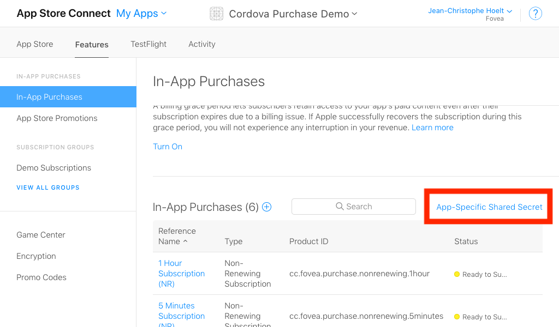Click Turn On for billing grace period
The height and width of the screenshot is (327, 559).
coord(168,147)
